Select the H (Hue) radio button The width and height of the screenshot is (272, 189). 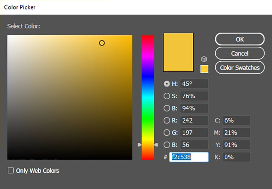(x=167, y=84)
